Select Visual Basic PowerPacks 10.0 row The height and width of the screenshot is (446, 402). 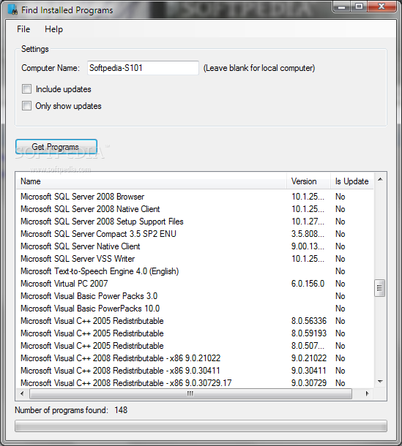click(x=195, y=309)
